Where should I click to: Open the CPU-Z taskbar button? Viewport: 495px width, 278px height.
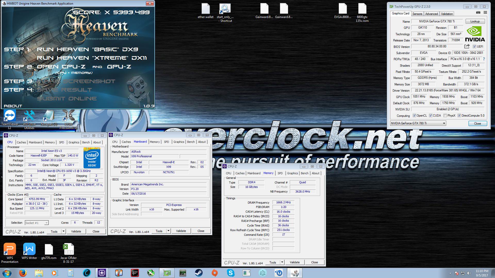click(x=102, y=273)
